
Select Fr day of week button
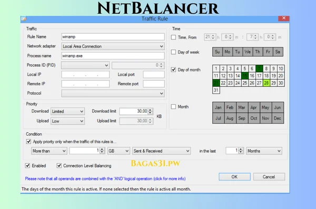[x=268, y=52]
